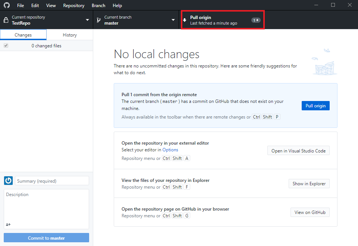Toggle the select-all changed files checkbox
The image size is (358, 246).
click(6, 45)
